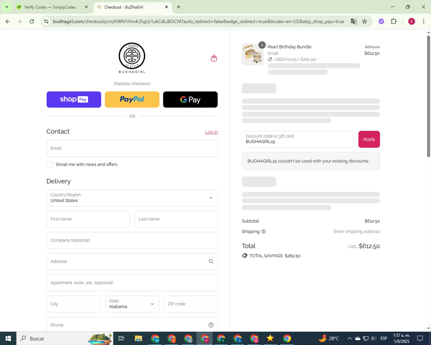This screenshot has width=431, height=345.
Task: Click the Windows search box Buscar
Action: pyautogui.click(x=65, y=338)
